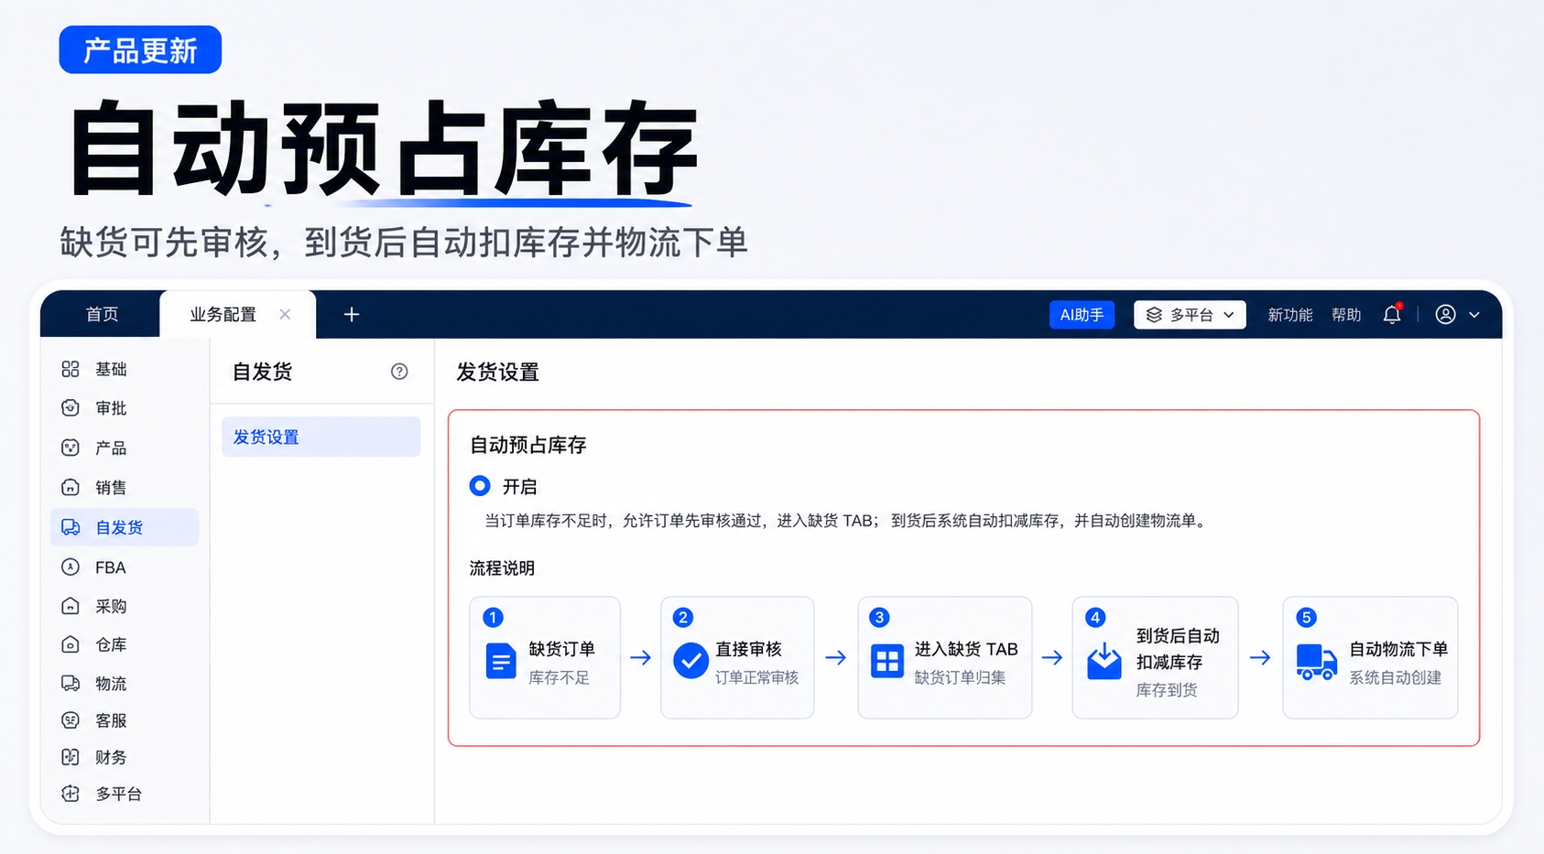Click the 销售 sidebar icon
This screenshot has width=1544, height=854.
click(x=71, y=487)
